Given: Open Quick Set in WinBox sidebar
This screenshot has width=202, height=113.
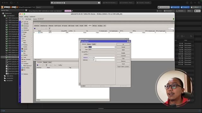Looking at the screenshot, I should click(x=26, y=22).
